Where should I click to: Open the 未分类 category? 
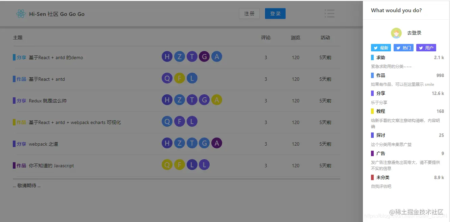tap(383, 177)
